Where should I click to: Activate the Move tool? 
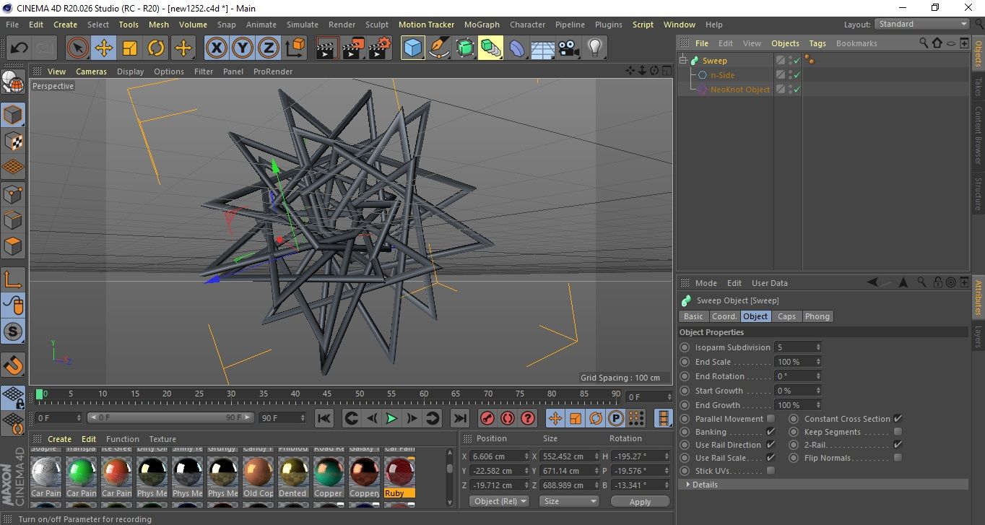click(104, 48)
